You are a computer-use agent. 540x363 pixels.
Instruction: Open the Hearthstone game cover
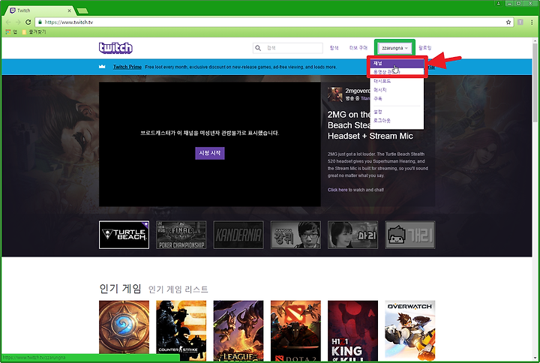pyautogui.click(x=124, y=331)
